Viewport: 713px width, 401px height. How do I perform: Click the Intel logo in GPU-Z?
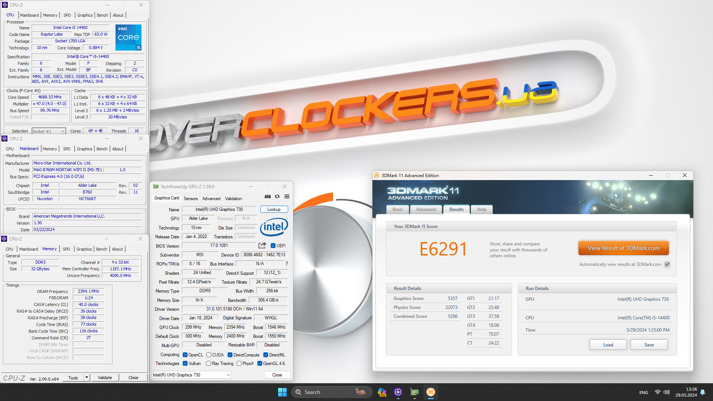pyautogui.click(x=274, y=227)
